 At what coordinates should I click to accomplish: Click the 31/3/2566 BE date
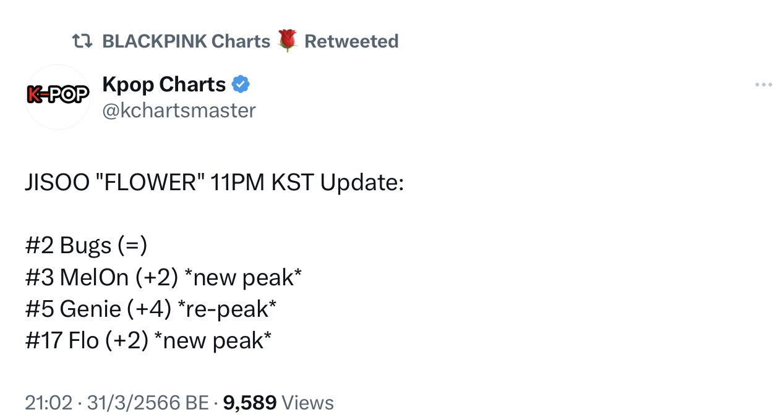148,403
